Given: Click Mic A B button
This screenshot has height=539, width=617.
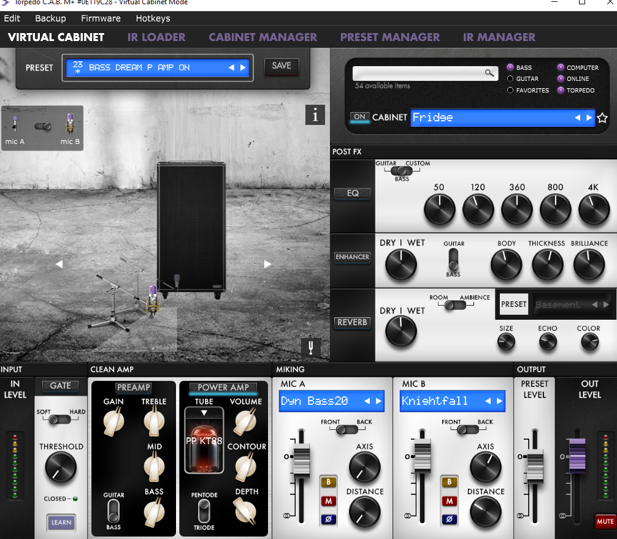Looking at the screenshot, I should 328,482.
